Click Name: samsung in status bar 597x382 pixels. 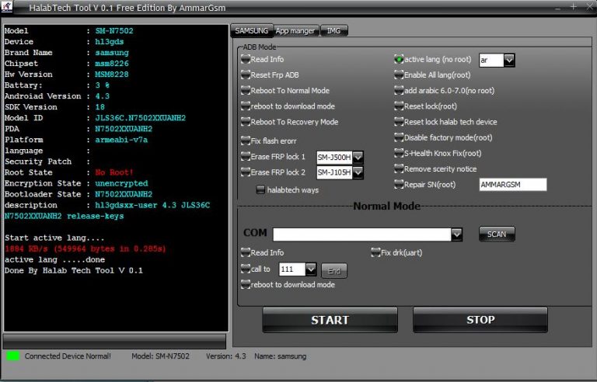click(x=280, y=356)
